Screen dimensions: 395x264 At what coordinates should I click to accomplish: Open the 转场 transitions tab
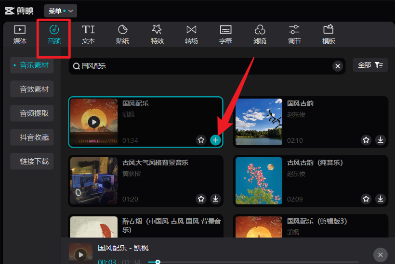[191, 35]
